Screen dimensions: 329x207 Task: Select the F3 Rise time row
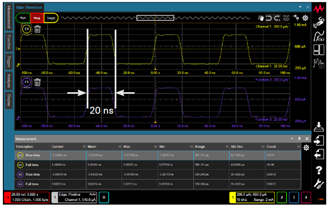(x=158, y=175)
